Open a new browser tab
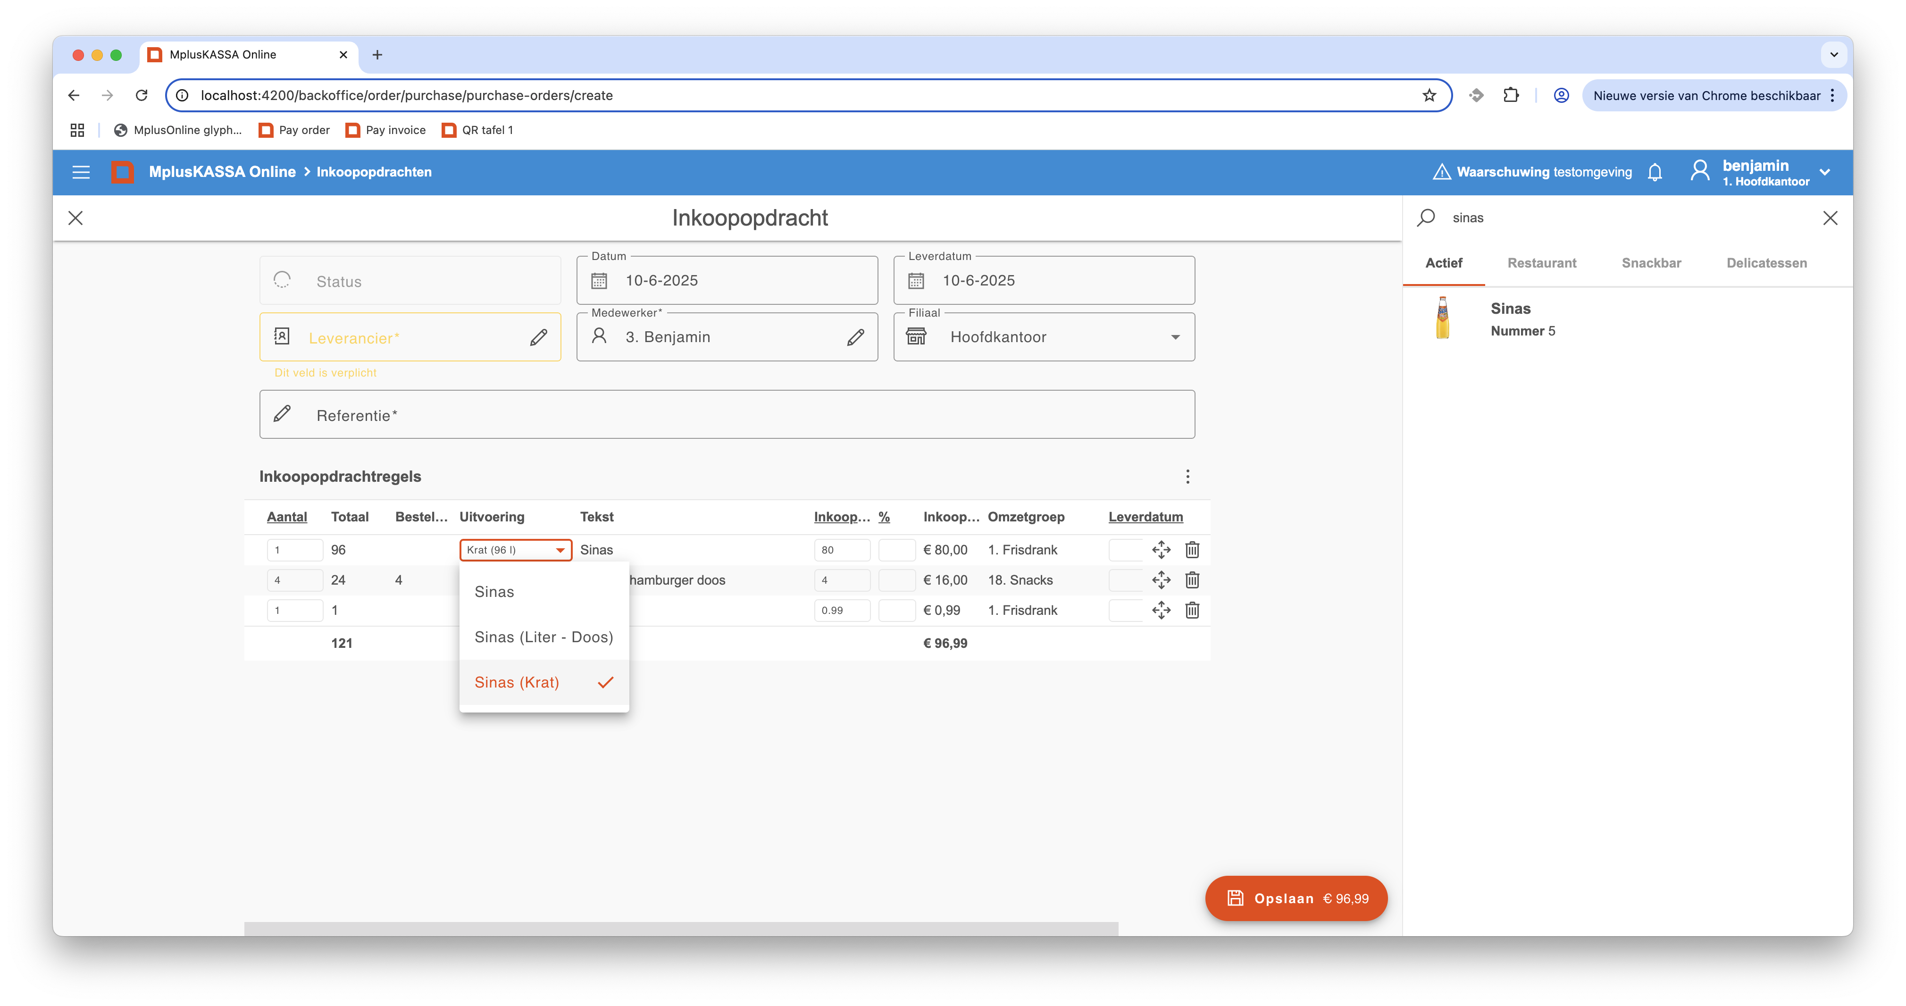This screenshot has width=1906, height=1006. pyautogui.click(x=377, y=55)
